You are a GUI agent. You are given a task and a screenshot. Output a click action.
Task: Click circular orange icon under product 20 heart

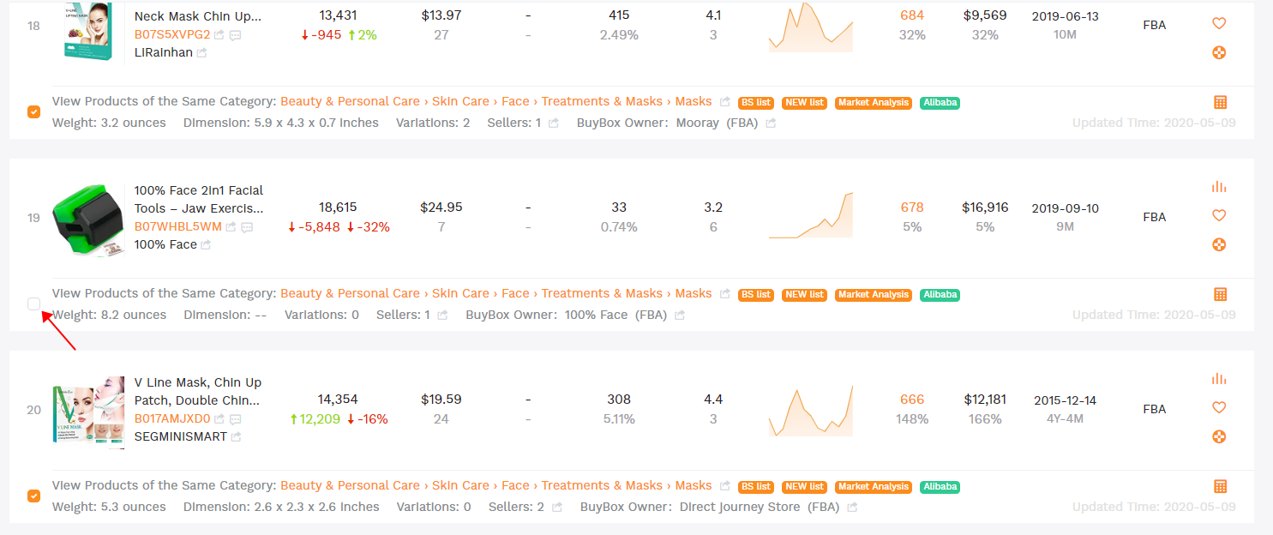click(x=1219, y=436)
